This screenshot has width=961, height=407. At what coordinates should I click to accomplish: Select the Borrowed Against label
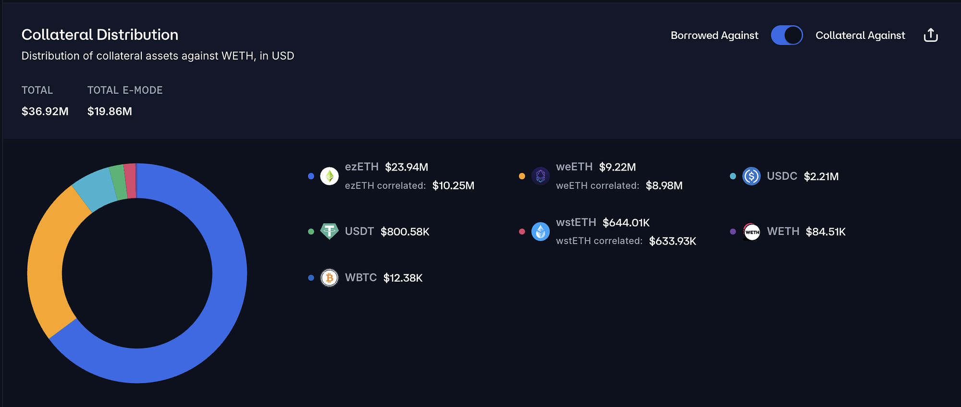[x=714, y=36]
